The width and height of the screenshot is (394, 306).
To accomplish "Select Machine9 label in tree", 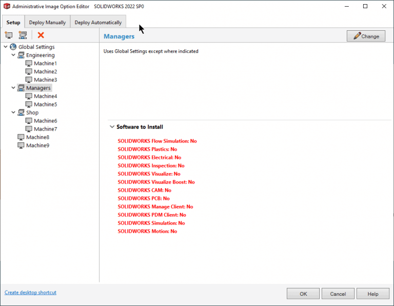I will pyautogui.click(x=37, y=146).
